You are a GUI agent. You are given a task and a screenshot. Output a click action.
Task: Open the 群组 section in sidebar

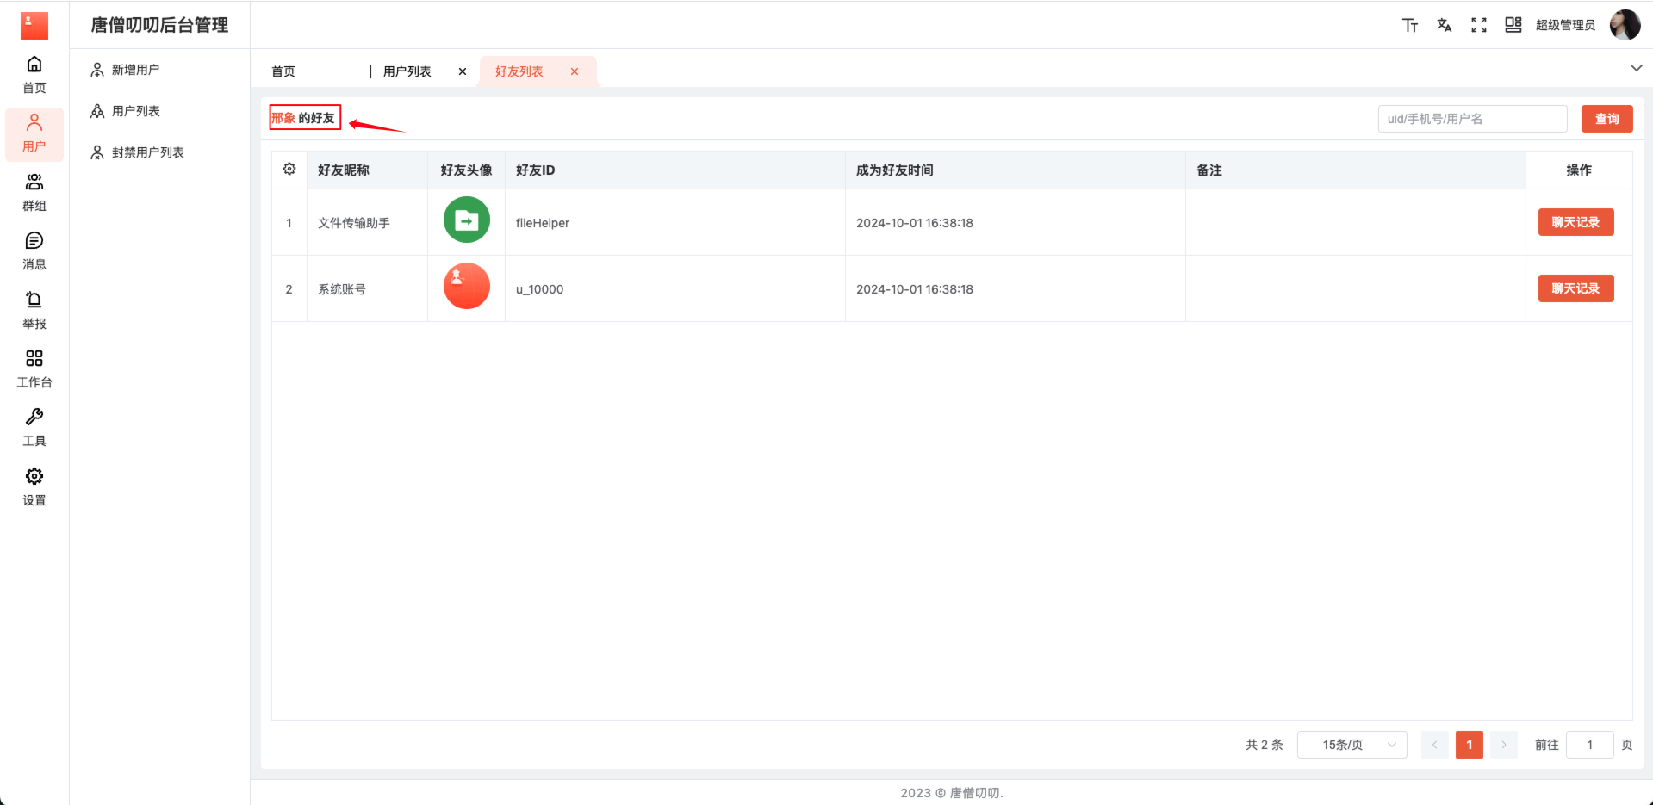pos(34,192)
